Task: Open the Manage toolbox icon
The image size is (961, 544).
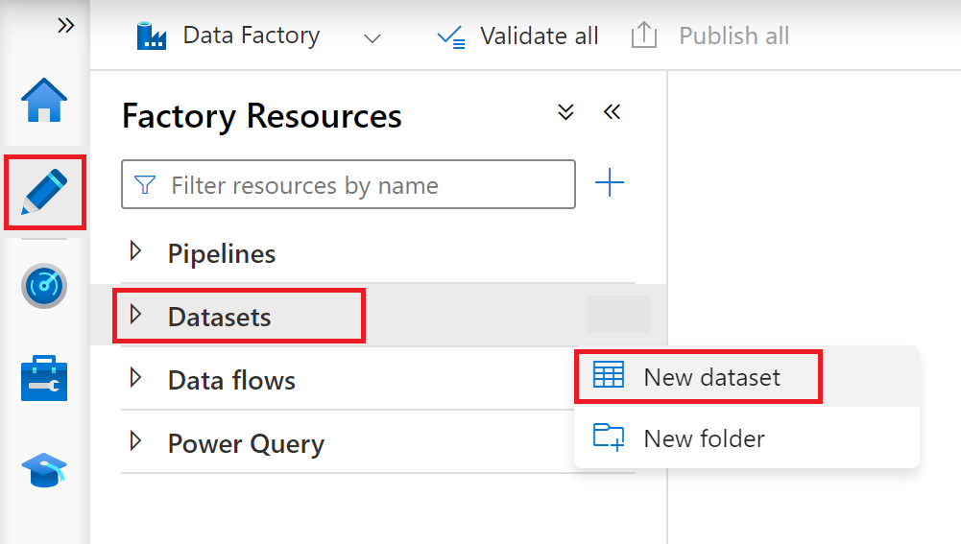Action: tap(44, 378)
